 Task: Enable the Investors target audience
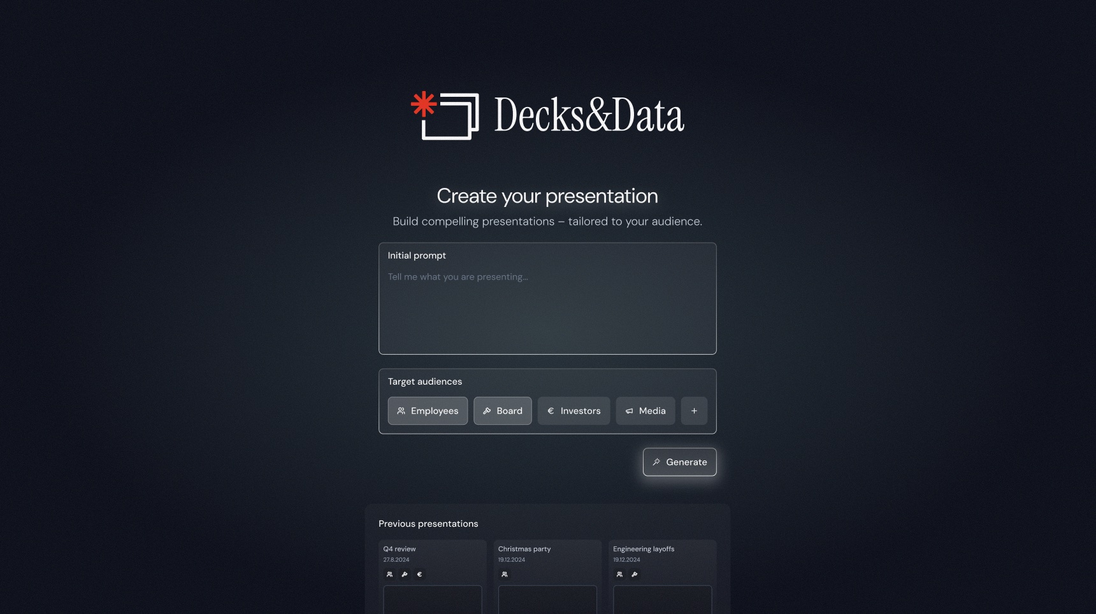(x=573, y=411)
